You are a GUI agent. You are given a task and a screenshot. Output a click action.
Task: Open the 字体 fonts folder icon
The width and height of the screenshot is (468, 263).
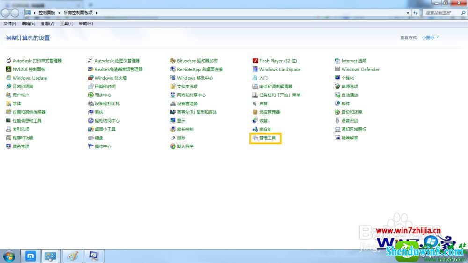[x=8, y=103]
